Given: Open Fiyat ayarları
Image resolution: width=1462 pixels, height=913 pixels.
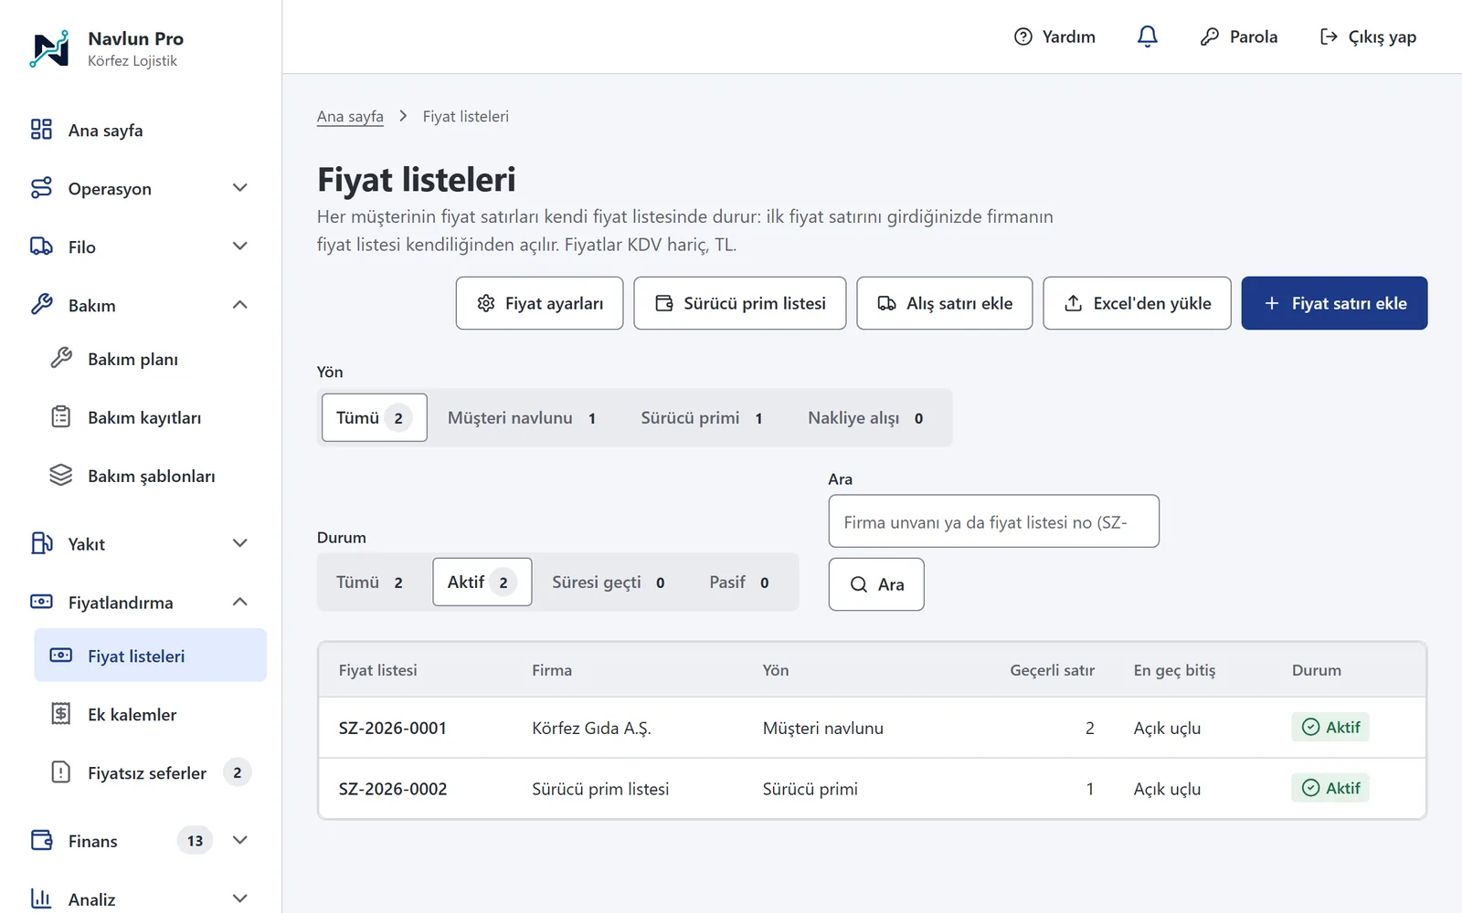Looking at the screenshot, I should [539, 303].
